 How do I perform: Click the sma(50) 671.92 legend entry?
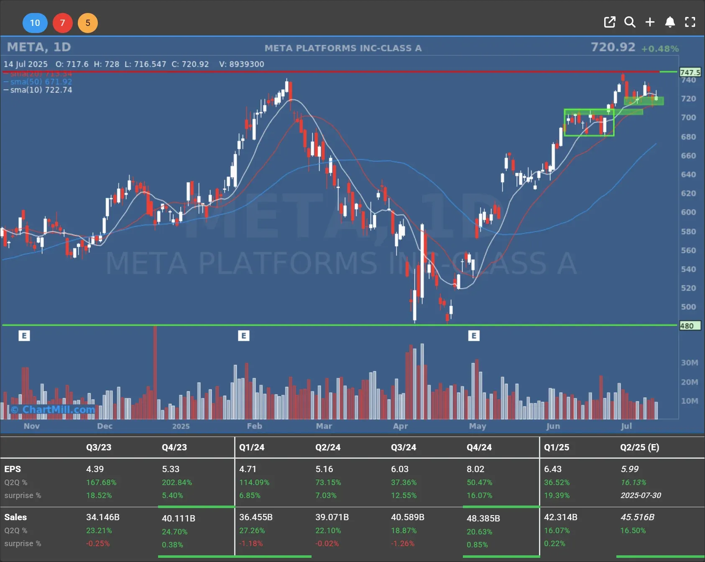pos(38,82)
